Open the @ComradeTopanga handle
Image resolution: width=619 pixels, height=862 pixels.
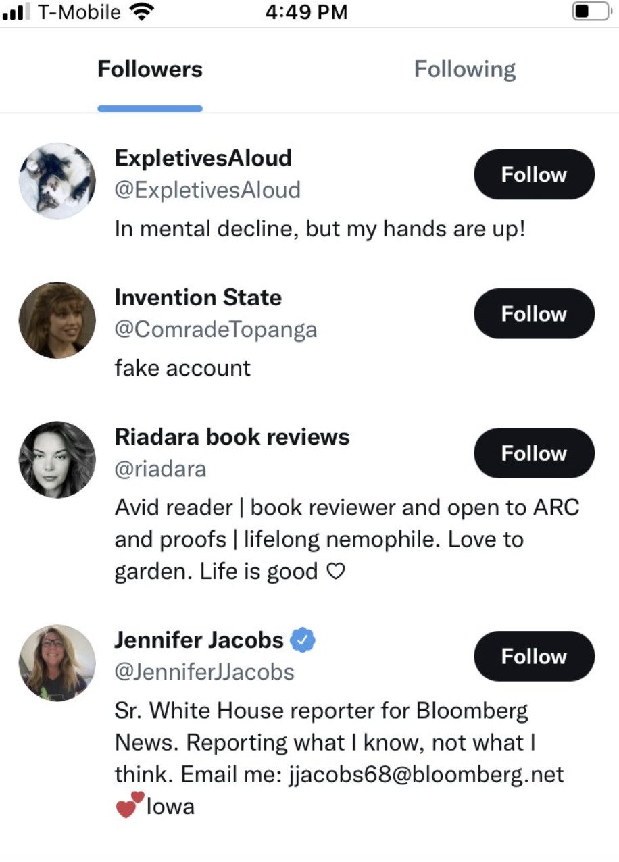(216, 330)
